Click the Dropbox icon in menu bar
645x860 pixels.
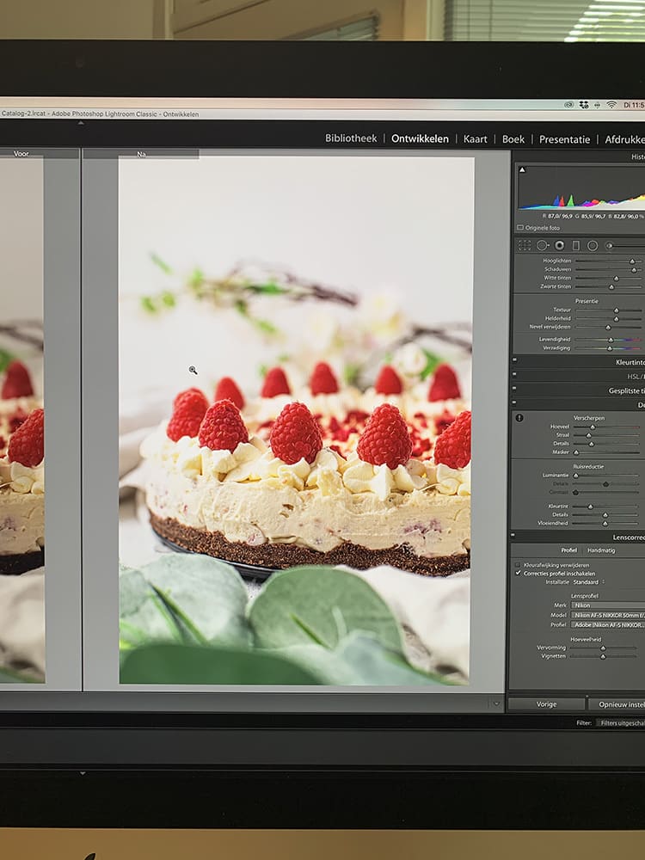click(584, 105)
